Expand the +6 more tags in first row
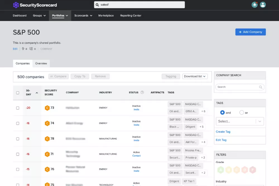The width and height of the screenshot is (279, 186). tap(203, 111)
